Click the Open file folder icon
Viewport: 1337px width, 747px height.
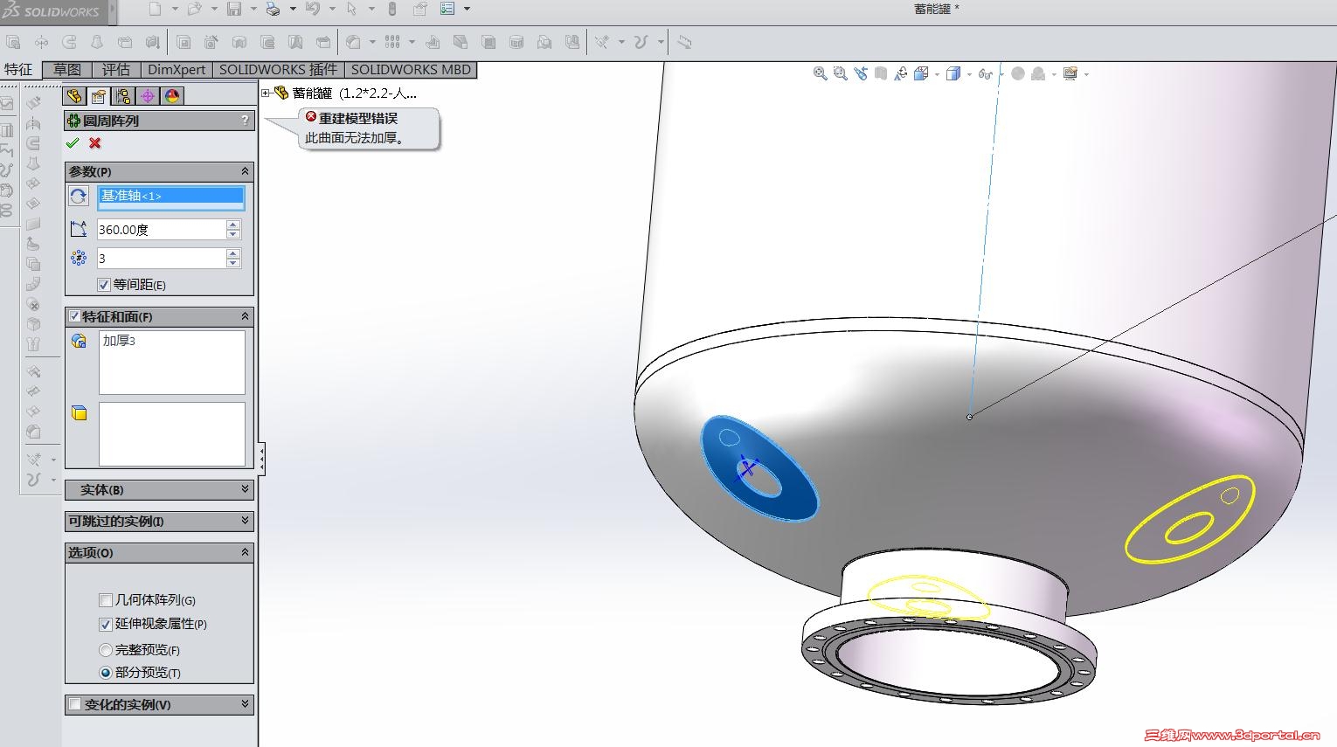point(194,9)
